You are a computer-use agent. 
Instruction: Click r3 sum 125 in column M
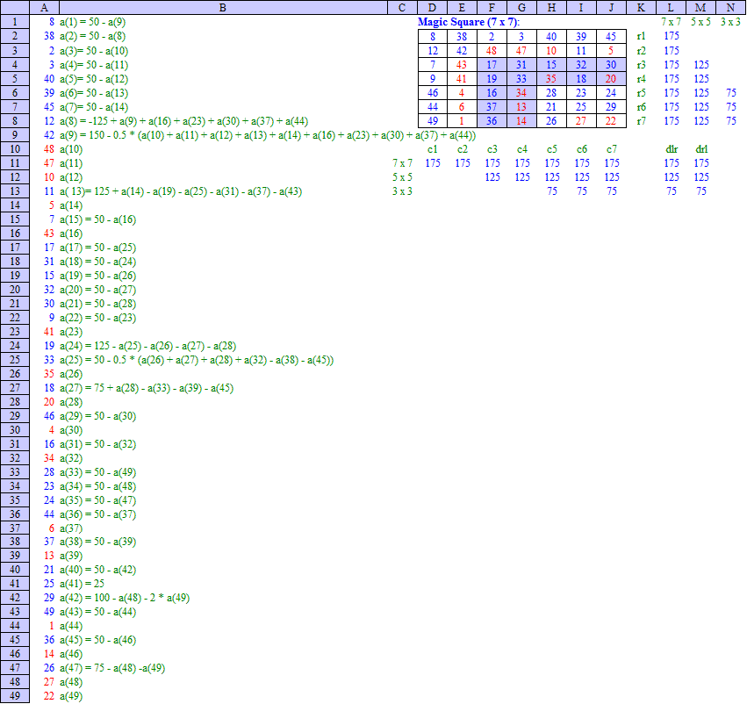pyautogui.click(x=701, y=65)
